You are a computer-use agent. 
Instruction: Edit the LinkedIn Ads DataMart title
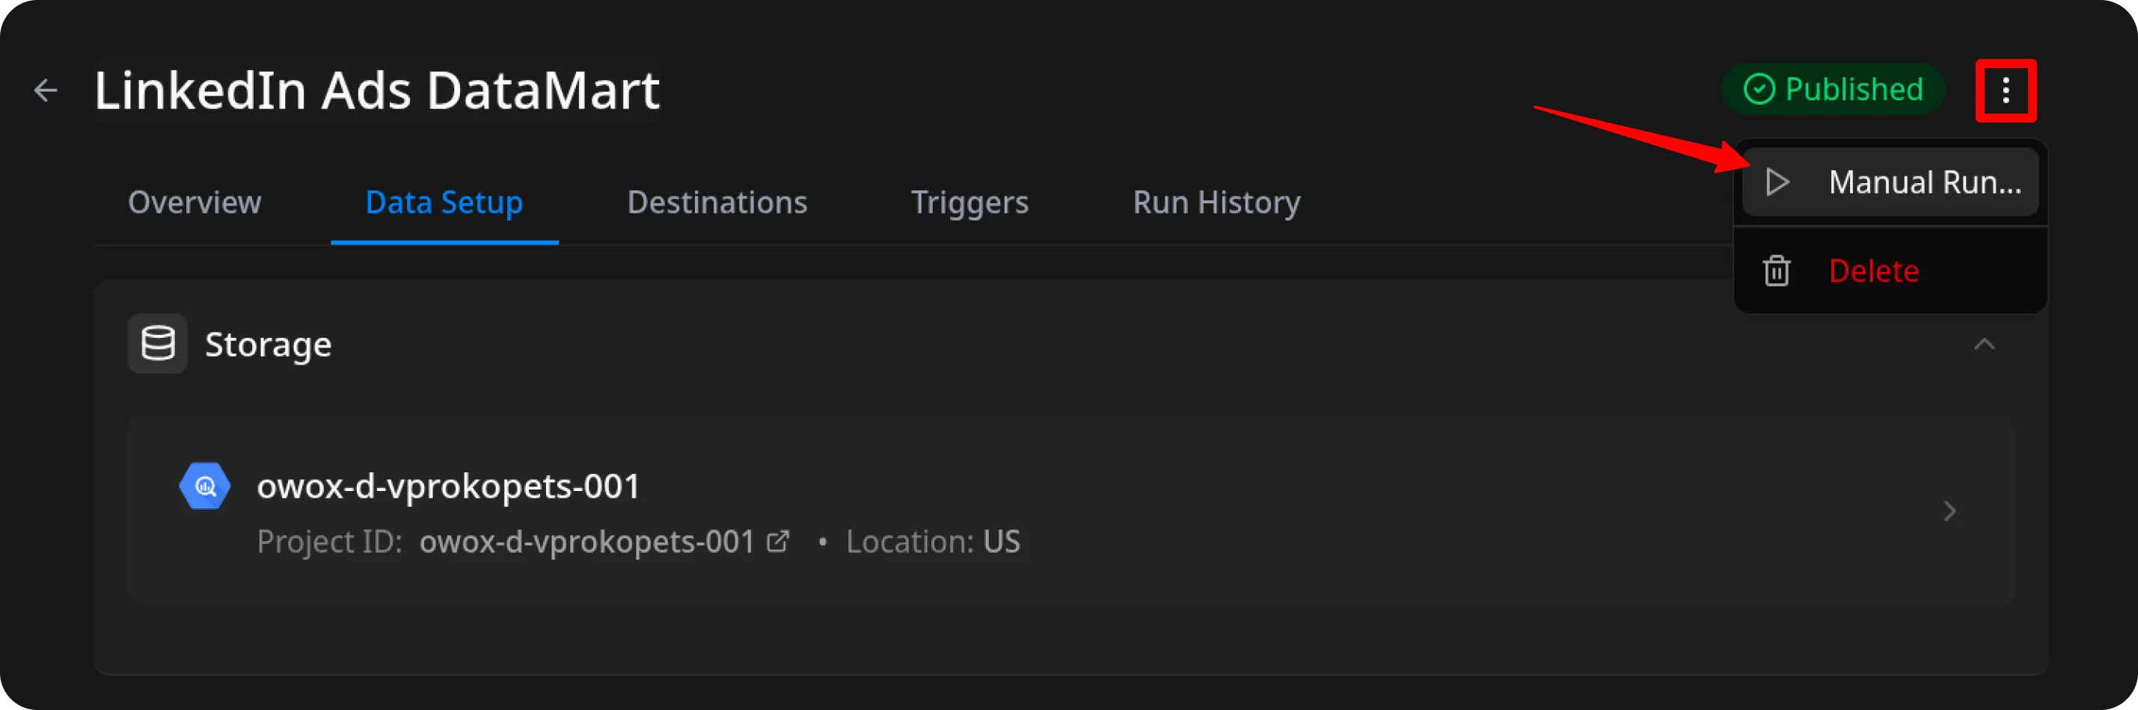point(377,90)
